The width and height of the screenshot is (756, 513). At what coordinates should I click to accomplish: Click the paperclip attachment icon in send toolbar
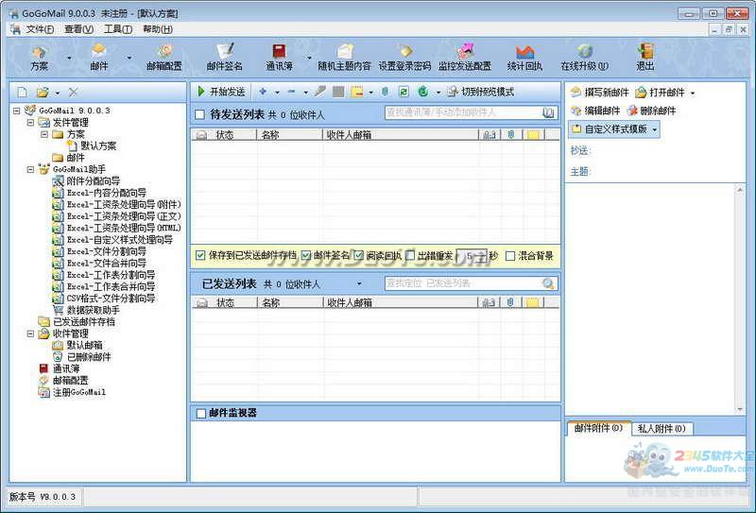(x=385, y=92)
